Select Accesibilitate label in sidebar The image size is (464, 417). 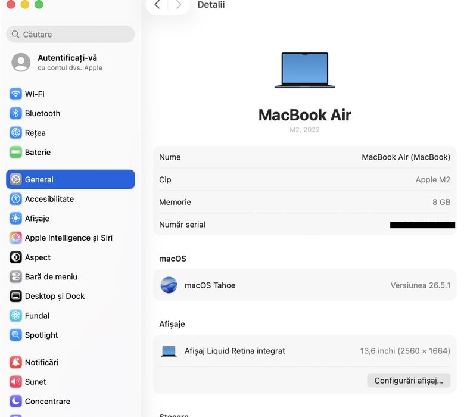click(49, 199)
